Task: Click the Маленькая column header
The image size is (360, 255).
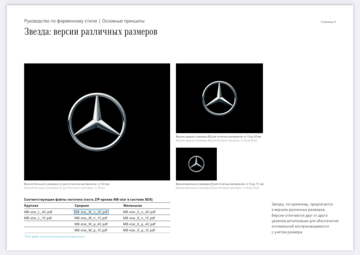Action: (x=132, y=206)
